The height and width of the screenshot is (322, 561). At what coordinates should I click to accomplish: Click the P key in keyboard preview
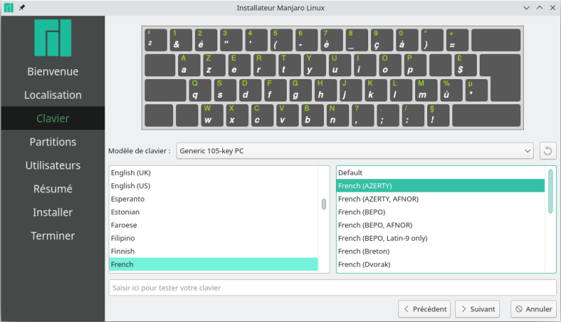click(x=415, y=65)
